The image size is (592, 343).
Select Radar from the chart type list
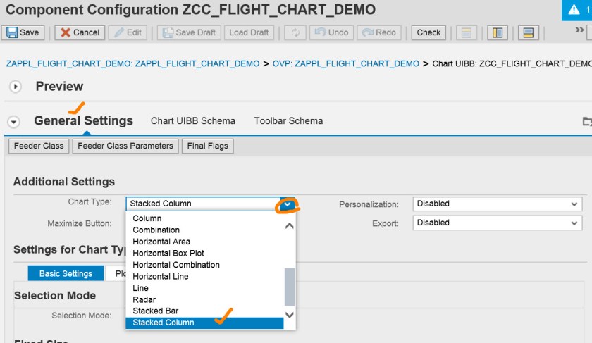click(x=144, y=299)
